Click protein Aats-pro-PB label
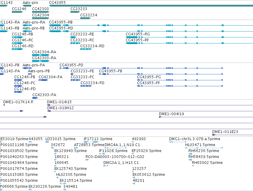Image resolution: width=253 pixels, height=191 pixels. 39,71
